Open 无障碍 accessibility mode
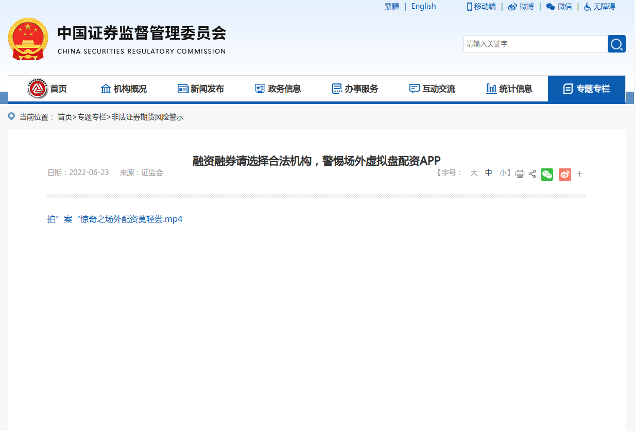The height and width of the screenshot is (431, 635). pyautogui.click(x=599, y=7)
